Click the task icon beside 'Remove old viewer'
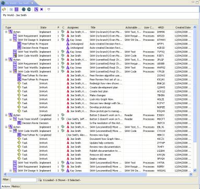 19,155
